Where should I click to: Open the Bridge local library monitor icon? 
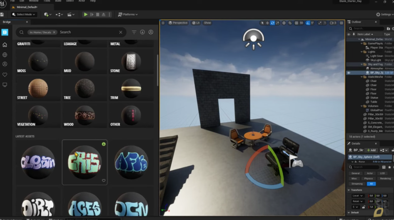5,85
